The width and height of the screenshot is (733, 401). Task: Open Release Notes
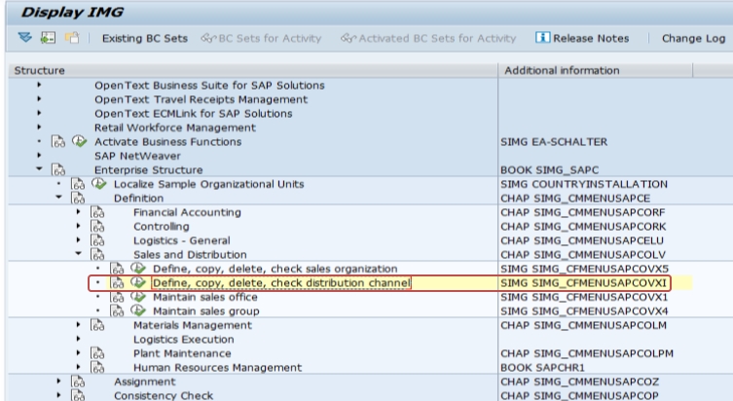coord(582,38)
